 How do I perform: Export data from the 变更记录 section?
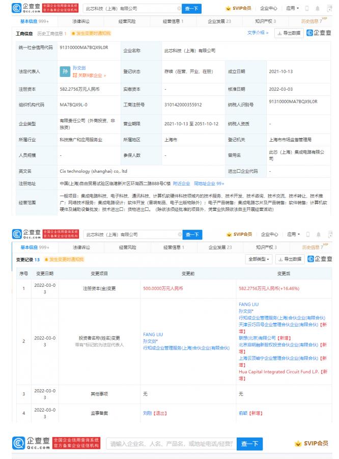click(290, 259)
